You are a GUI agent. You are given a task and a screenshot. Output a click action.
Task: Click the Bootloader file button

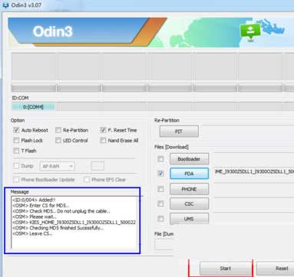pyautogui.click(x=189, y=159)
